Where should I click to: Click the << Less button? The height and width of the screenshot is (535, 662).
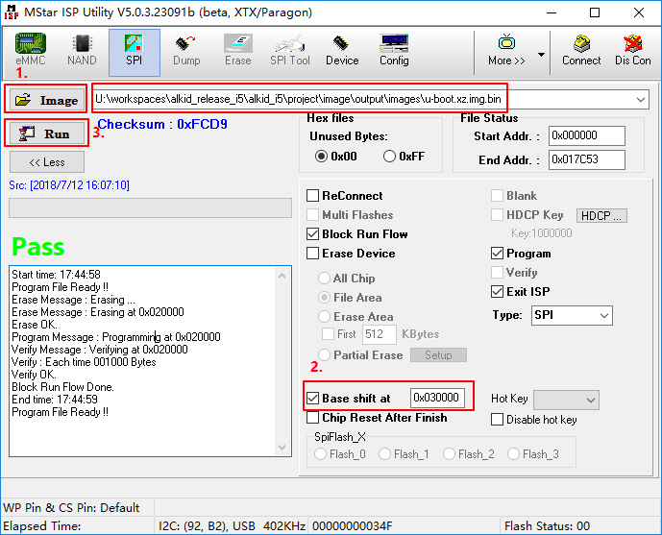[x=47, y=162]
